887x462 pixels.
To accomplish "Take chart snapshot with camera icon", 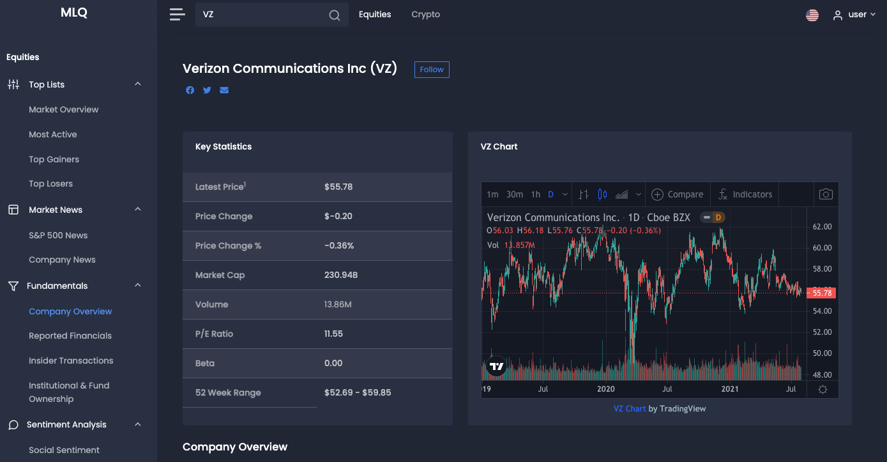I will pos(826,194).
